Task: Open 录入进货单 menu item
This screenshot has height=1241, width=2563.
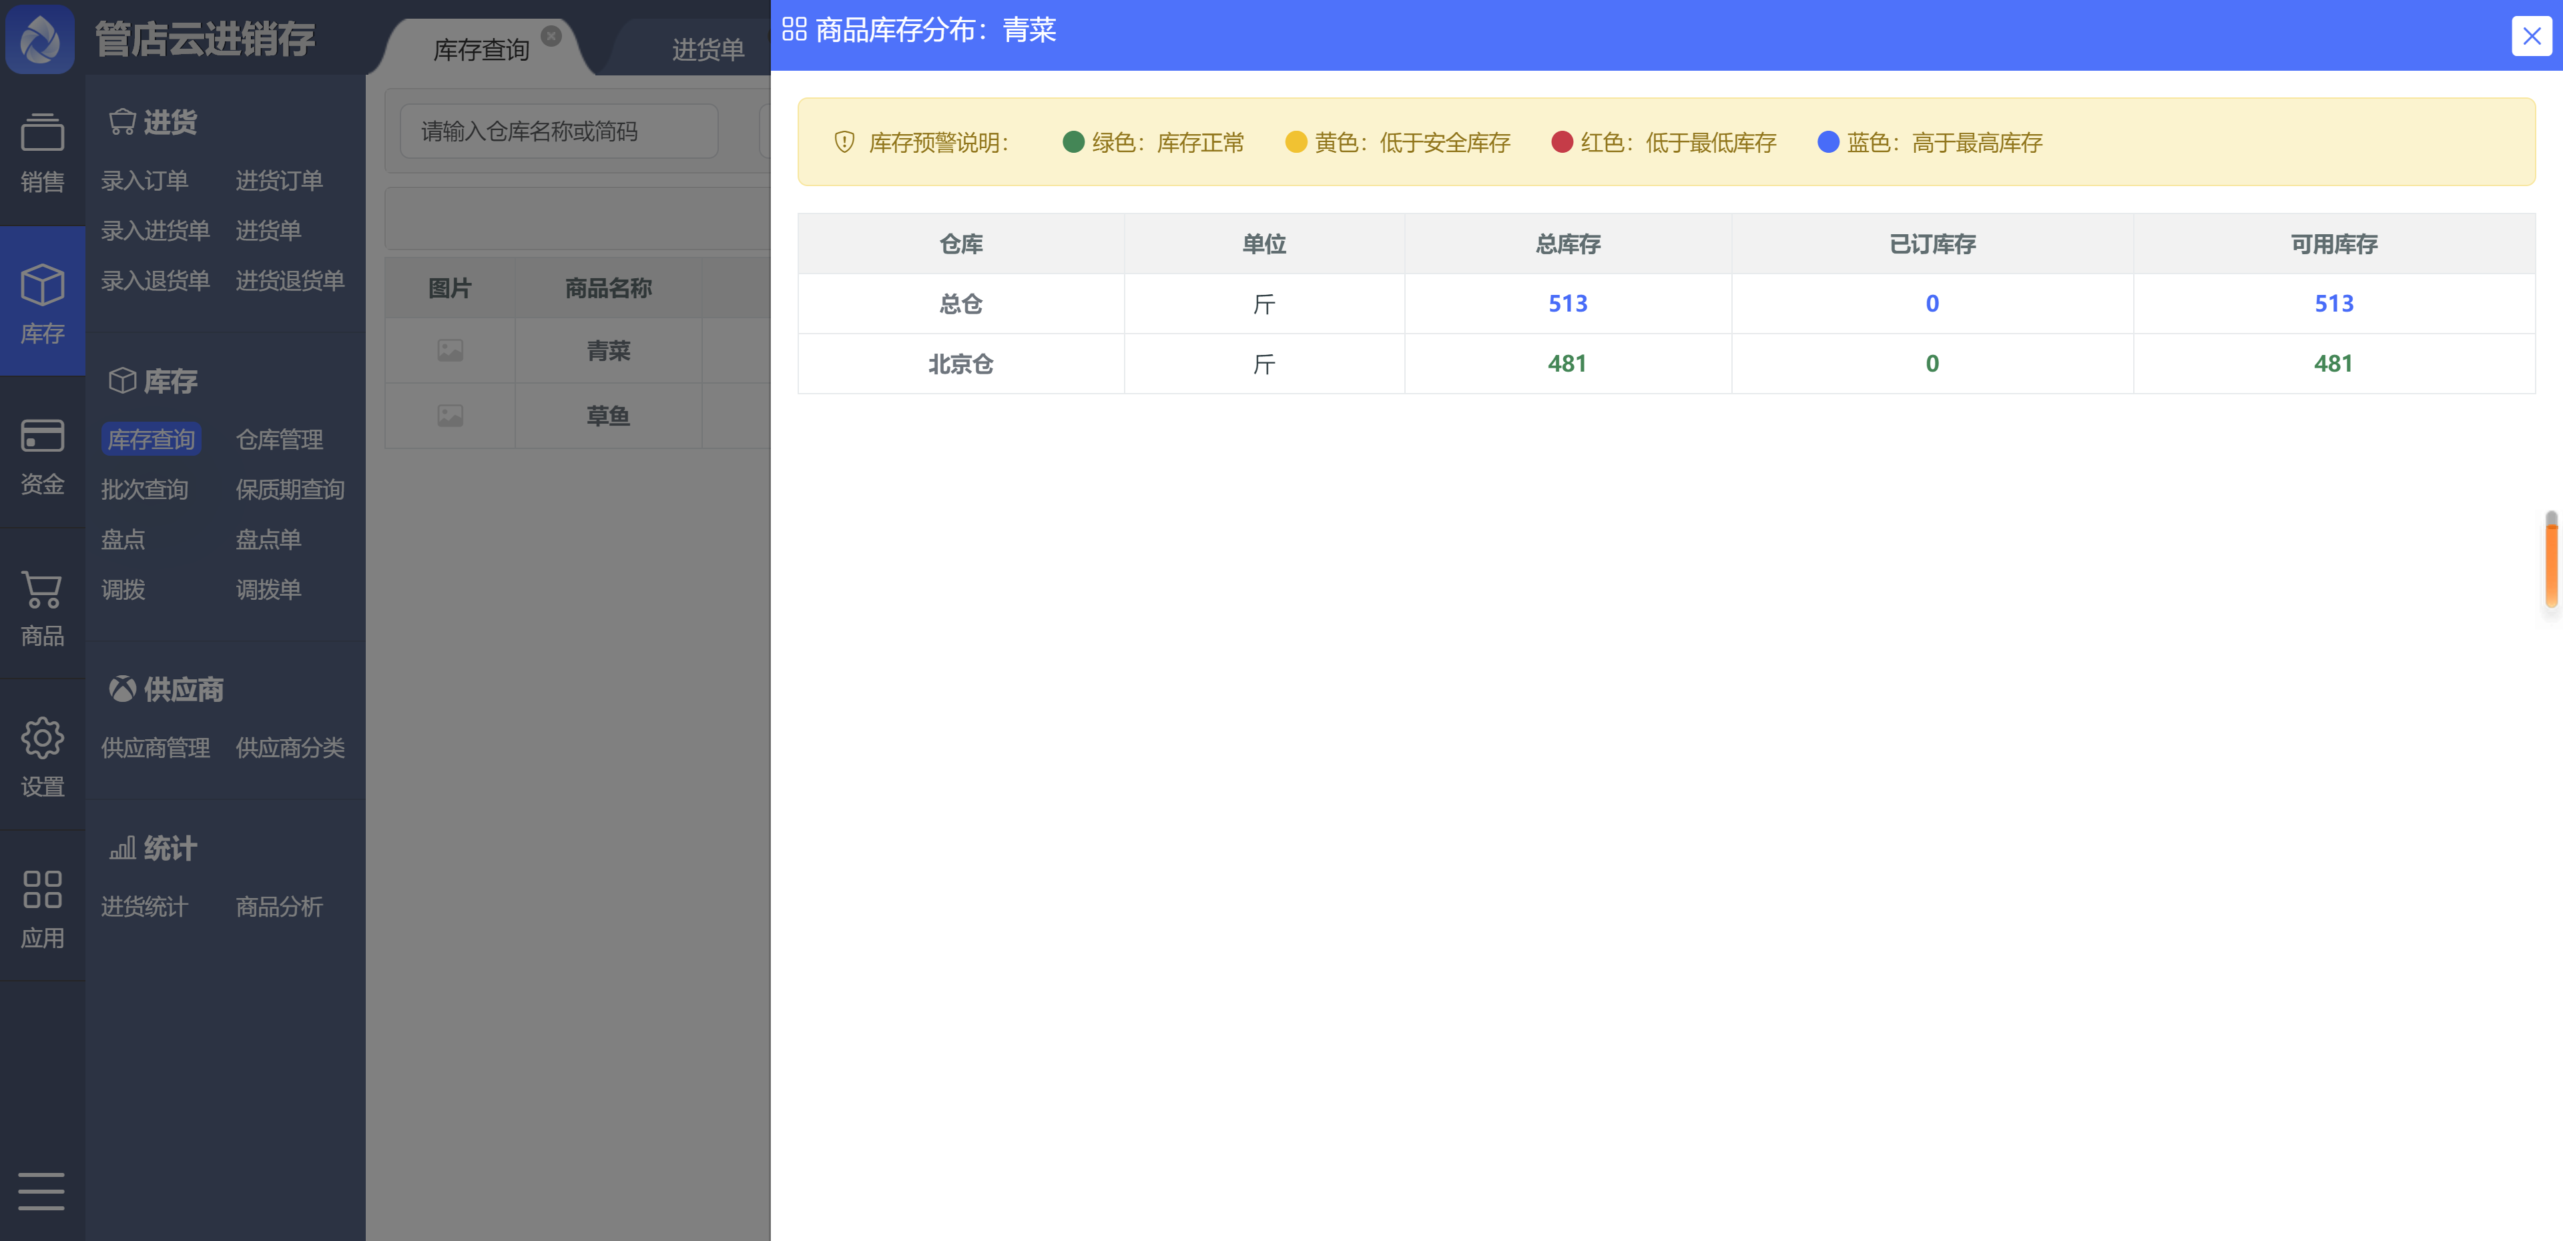Action: (x=156, y=231)
